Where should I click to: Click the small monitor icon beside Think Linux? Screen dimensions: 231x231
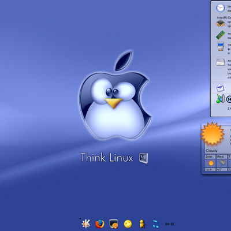click(143, 158)
